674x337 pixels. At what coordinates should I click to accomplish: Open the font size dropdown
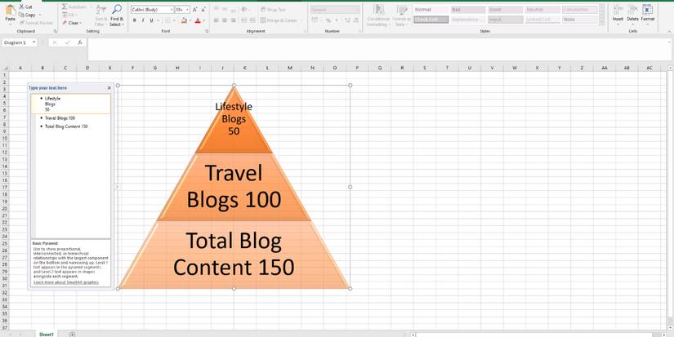tap(187, 10)
